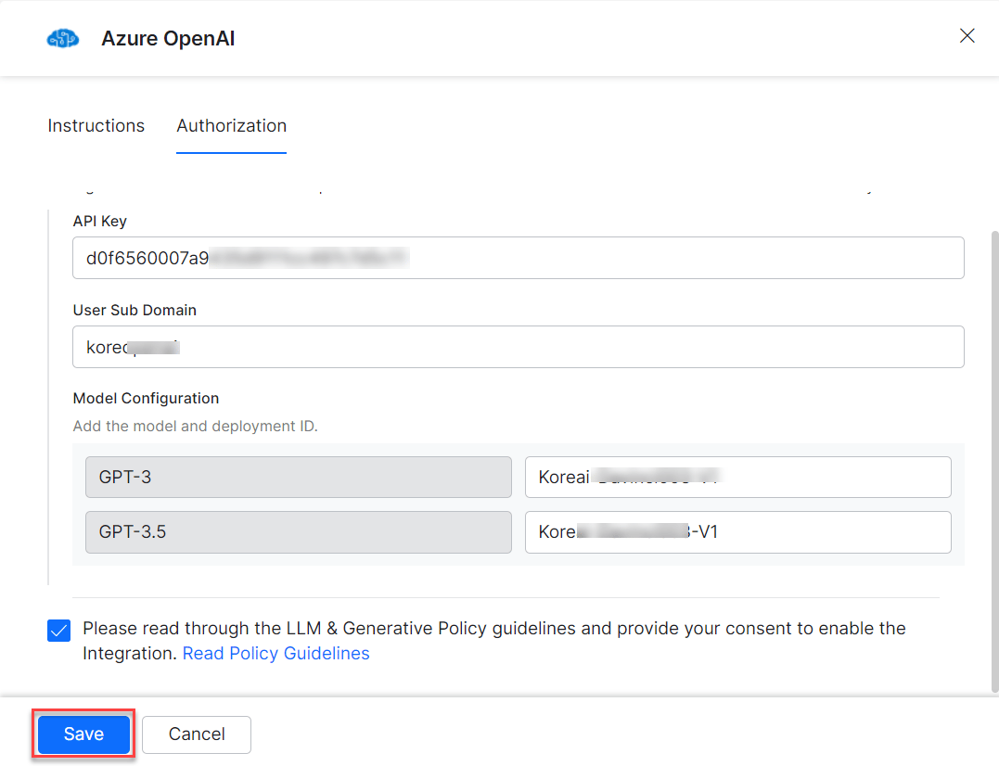The height and width of the screenshot is (766, 999).
Task: Click the User Sub Domain label
Action: 134,310
